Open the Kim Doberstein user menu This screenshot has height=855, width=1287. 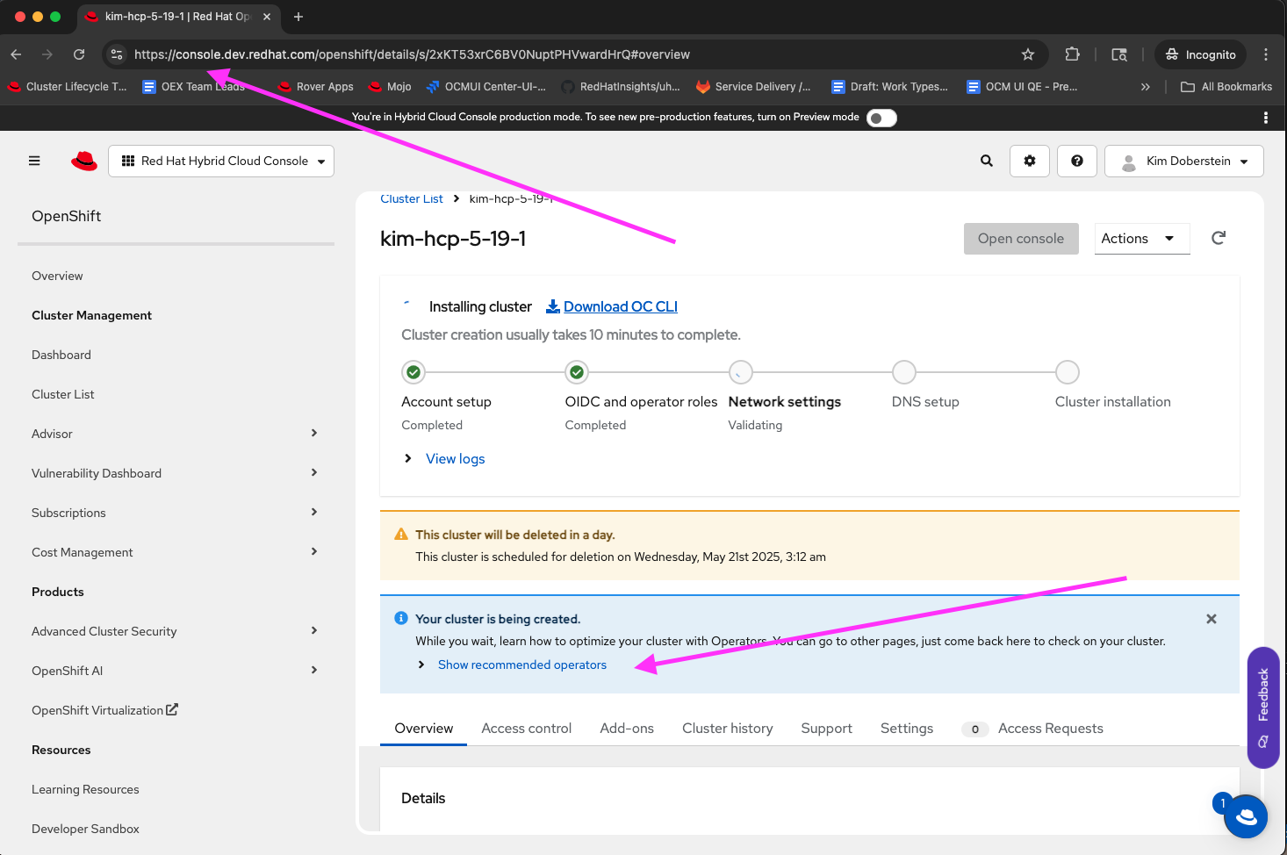(1184, 161)
